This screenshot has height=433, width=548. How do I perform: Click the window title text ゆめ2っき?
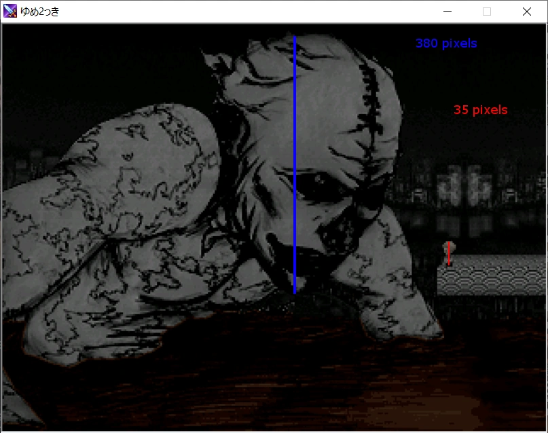40,12
